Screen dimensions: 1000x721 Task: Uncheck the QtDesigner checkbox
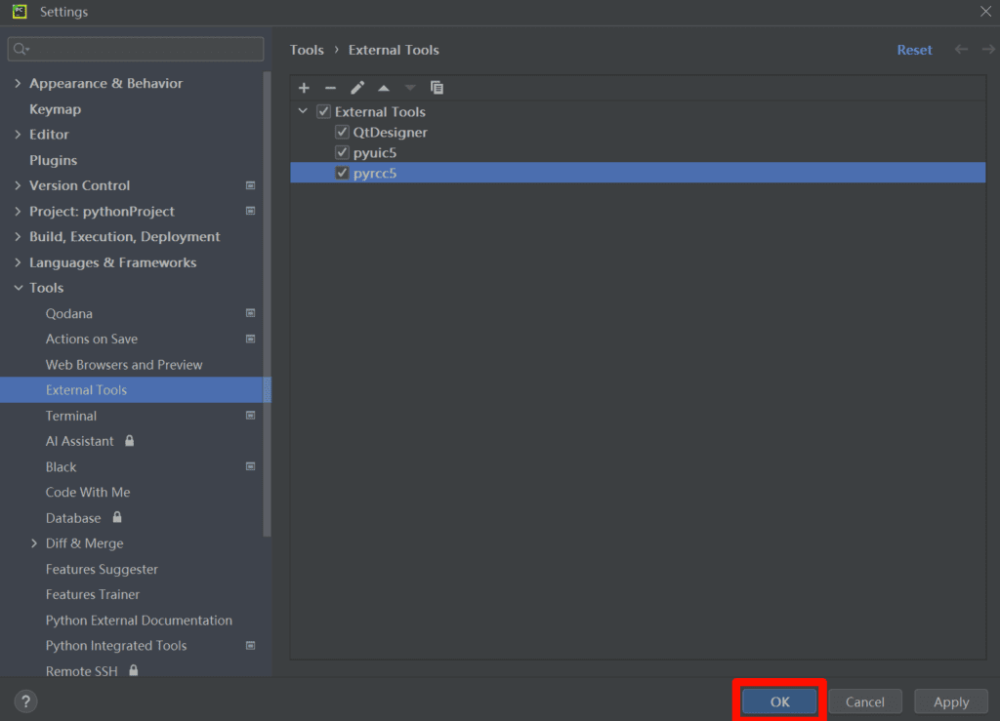[x=342, y=133]
